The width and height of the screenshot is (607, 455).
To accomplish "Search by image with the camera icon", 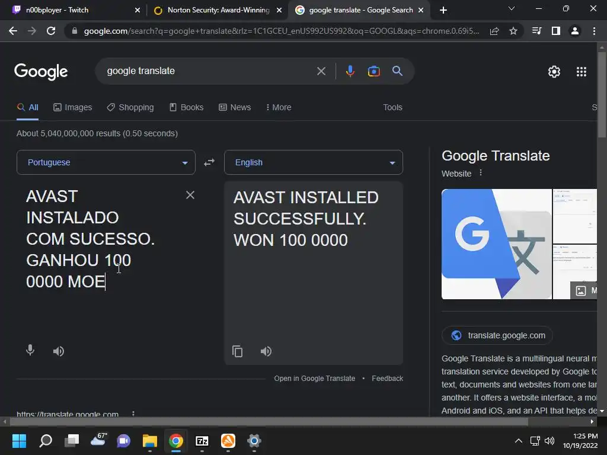I will (373, 71).
